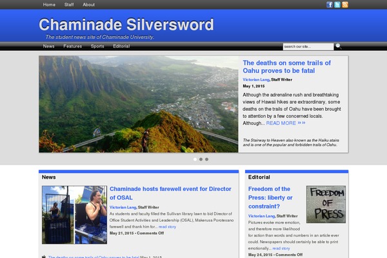Open the Staff page
This screenshot has height=258, width=387.
pos(69,5)
